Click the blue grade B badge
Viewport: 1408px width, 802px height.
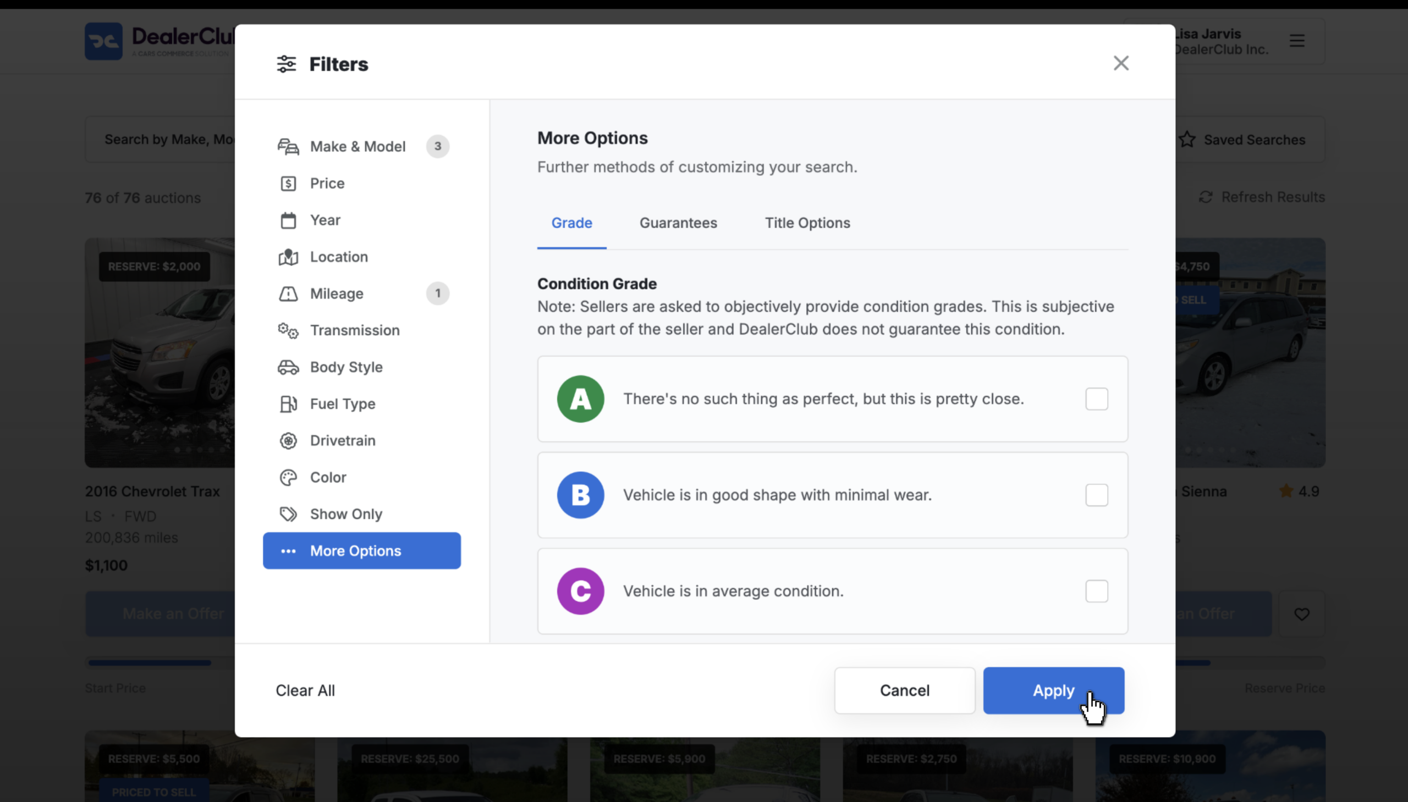[x=580, y=495]
